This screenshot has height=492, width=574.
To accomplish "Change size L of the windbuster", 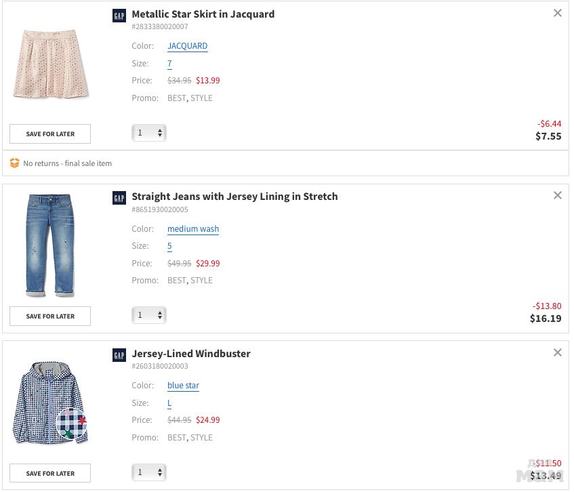I will click(169, 403).
